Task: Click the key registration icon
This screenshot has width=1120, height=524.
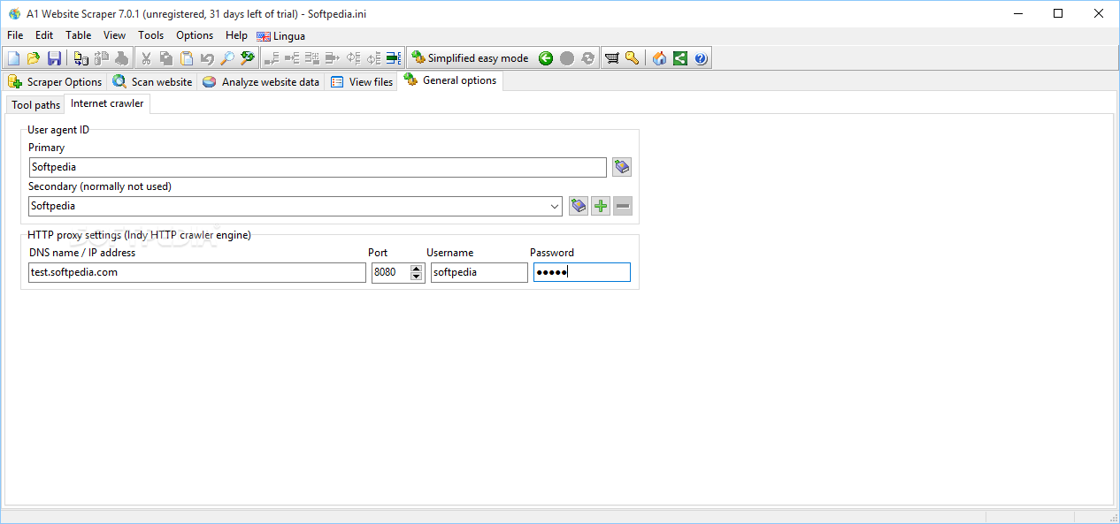Action: pos(632,58)
